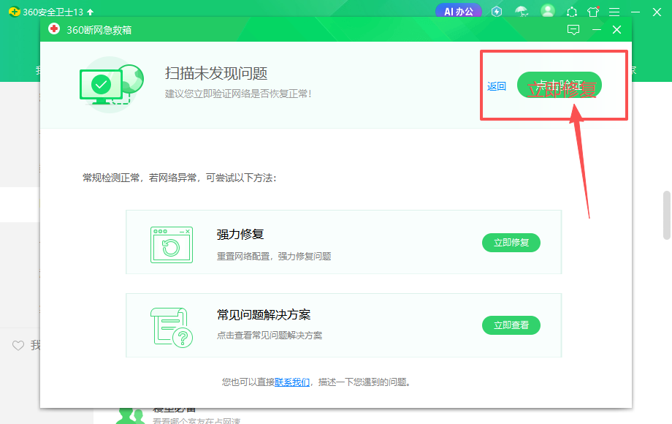
Task: Minimize the 360断网急救箱 dialog
Action: click(x=597, y=30)
